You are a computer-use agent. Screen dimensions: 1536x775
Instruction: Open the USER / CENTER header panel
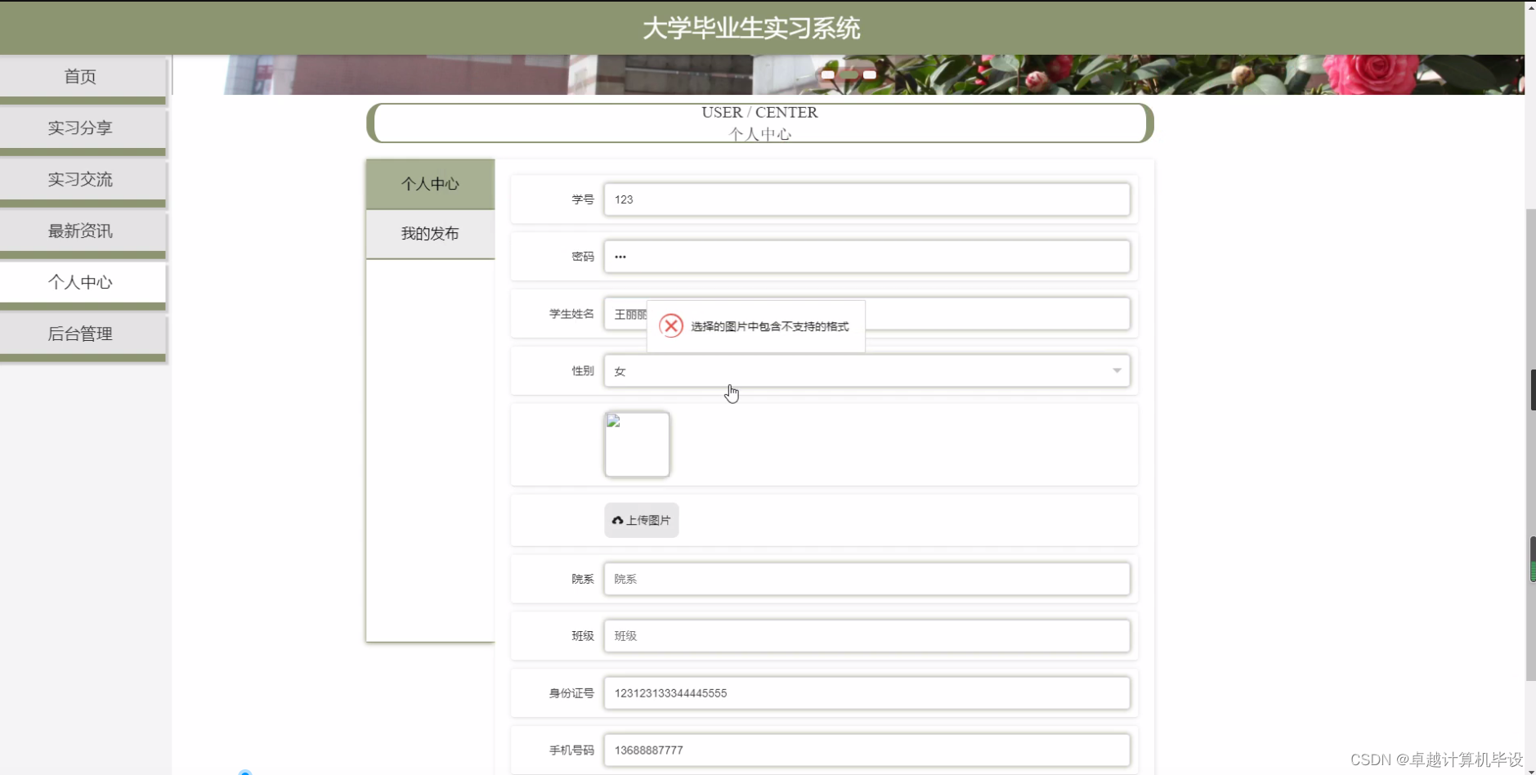pyautogui.click(x=759, y=123)
